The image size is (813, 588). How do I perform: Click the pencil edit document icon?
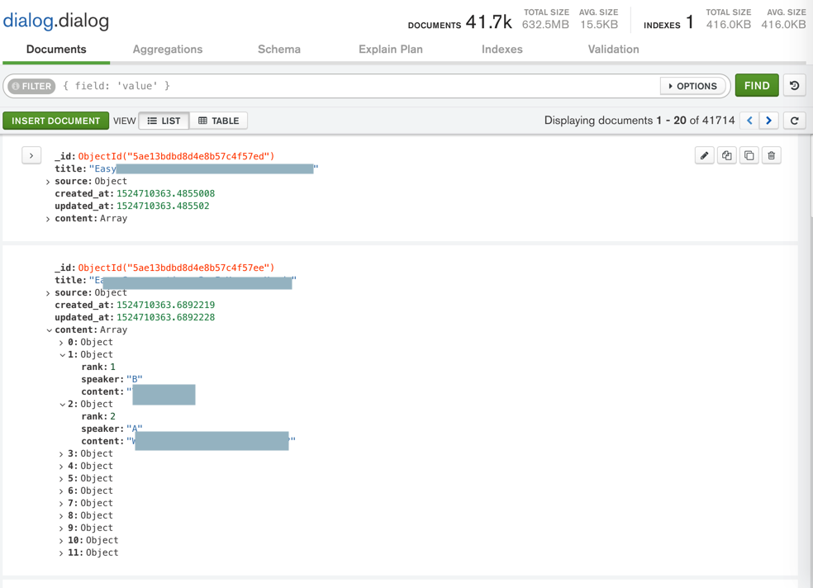coord(704,155)
